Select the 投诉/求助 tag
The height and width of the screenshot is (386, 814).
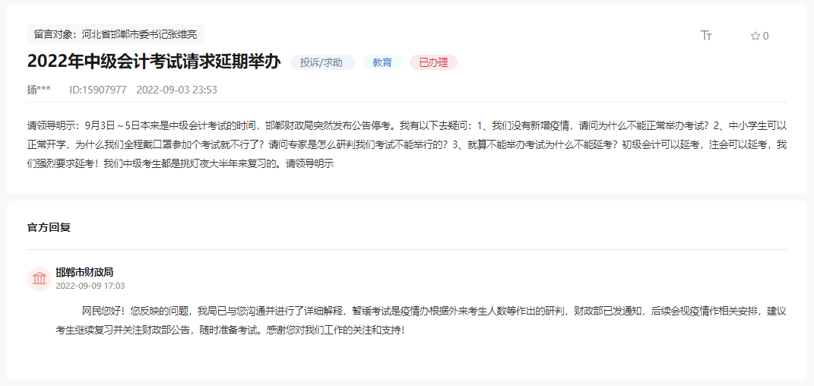323,63
